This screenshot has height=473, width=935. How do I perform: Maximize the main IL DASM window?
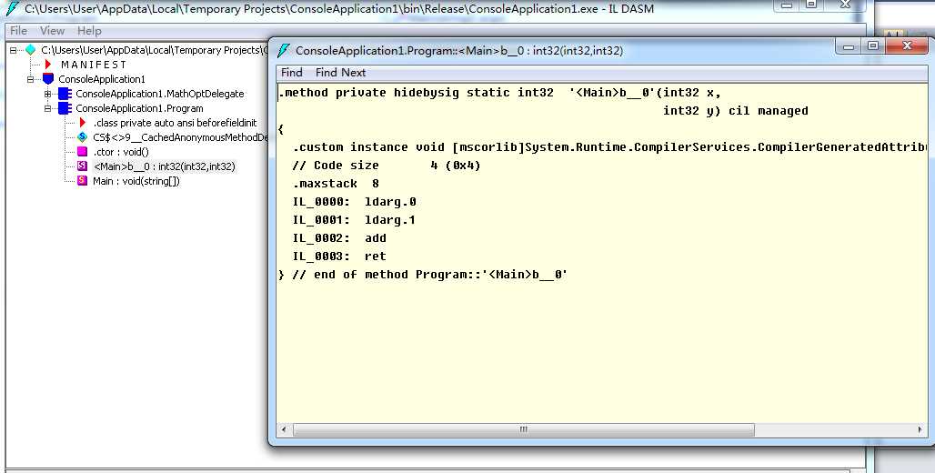coord(811,5)
